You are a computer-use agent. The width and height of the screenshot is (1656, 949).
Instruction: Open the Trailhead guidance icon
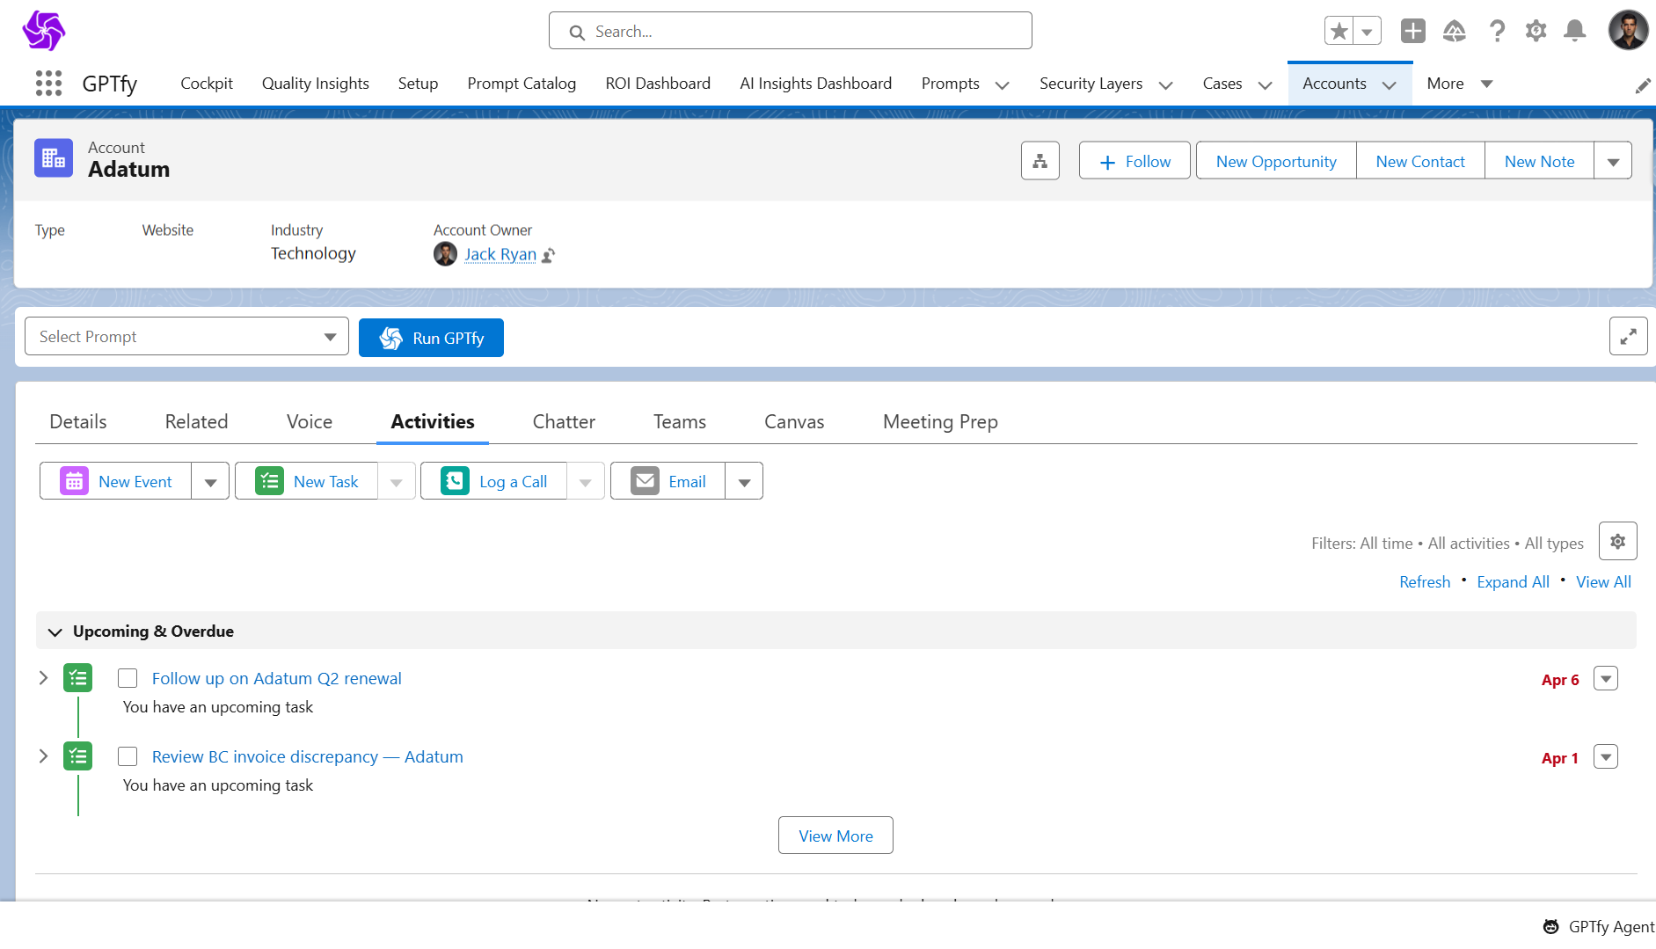[x=1455, y=31]
